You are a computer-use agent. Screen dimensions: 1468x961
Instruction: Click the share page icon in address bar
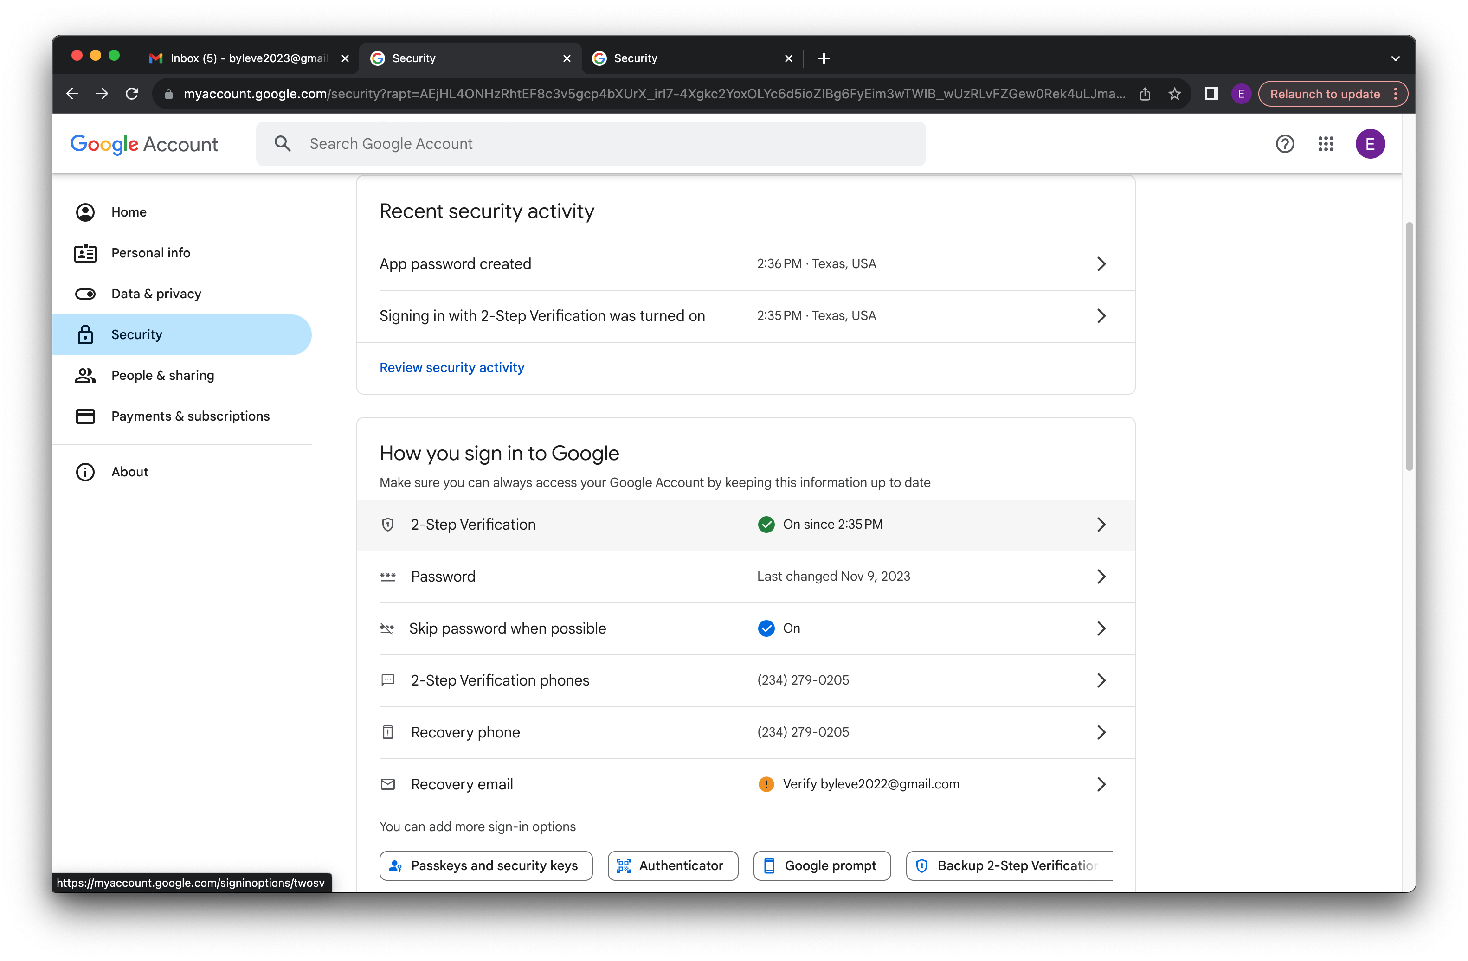tap(1145, 94)
